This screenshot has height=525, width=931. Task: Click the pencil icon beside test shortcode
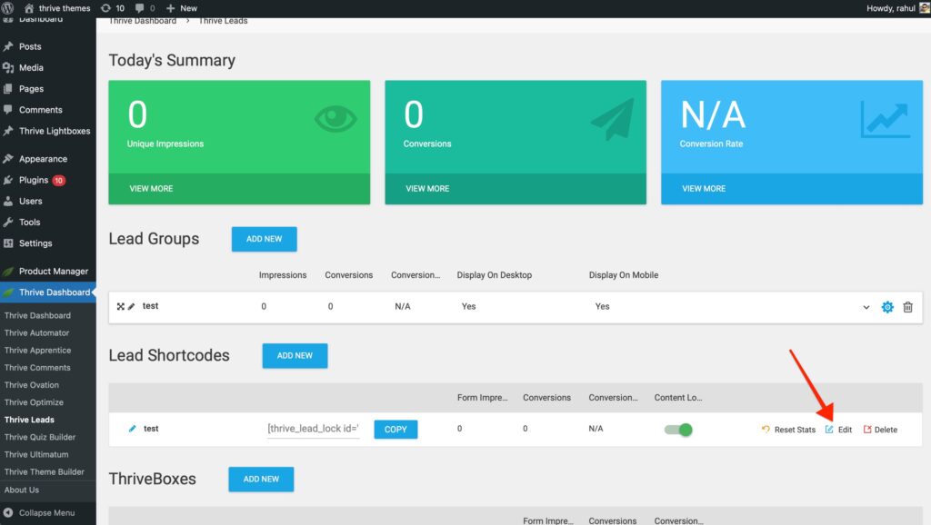coord(133,429)
